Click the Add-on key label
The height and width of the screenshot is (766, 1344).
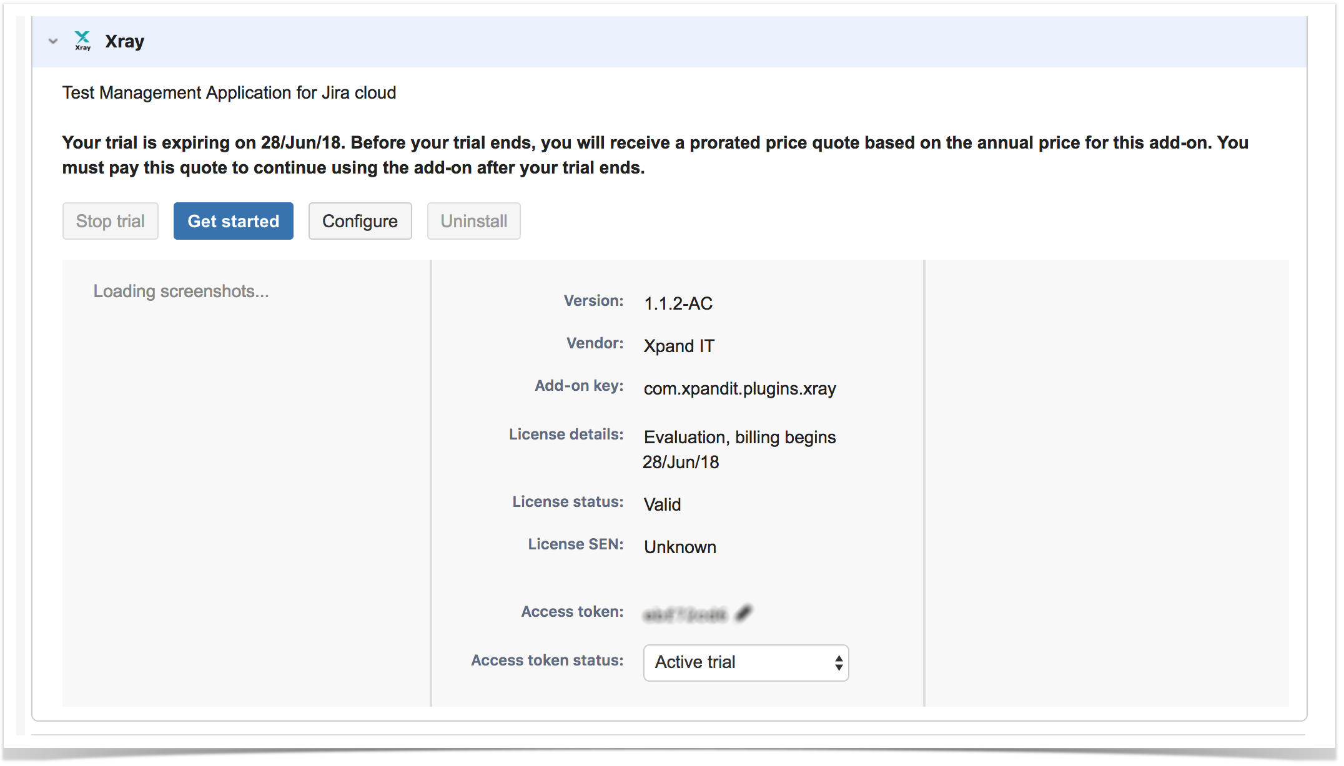tap(579, 386)
